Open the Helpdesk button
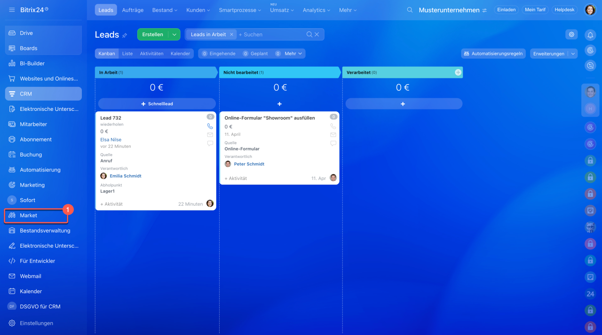 [x=564, y=10]
